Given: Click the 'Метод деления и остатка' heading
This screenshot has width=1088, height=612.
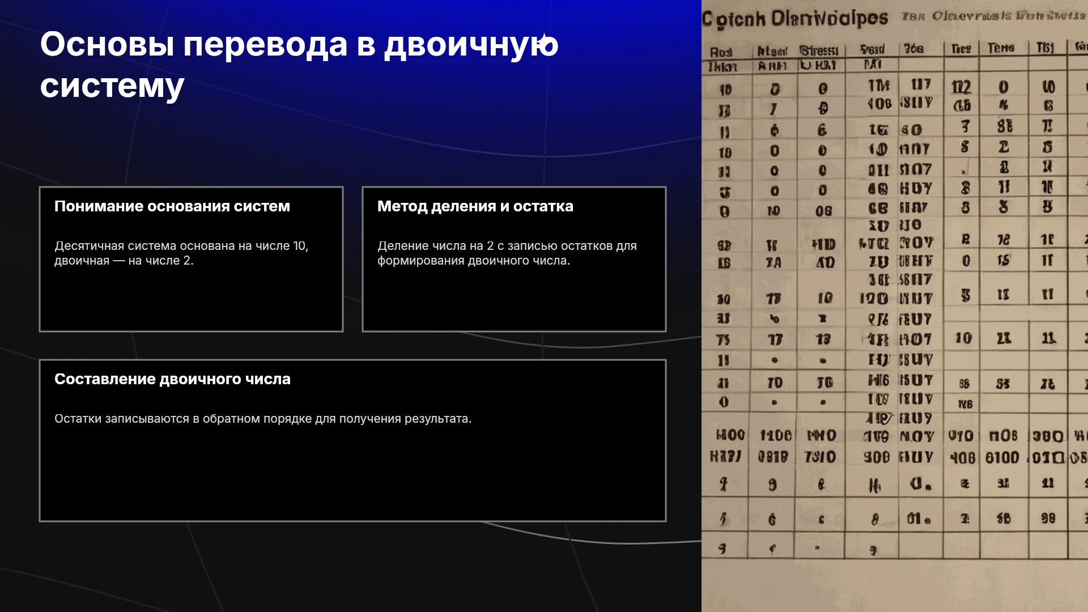Looking at the screenshot, I should click(x=475, y=206).
